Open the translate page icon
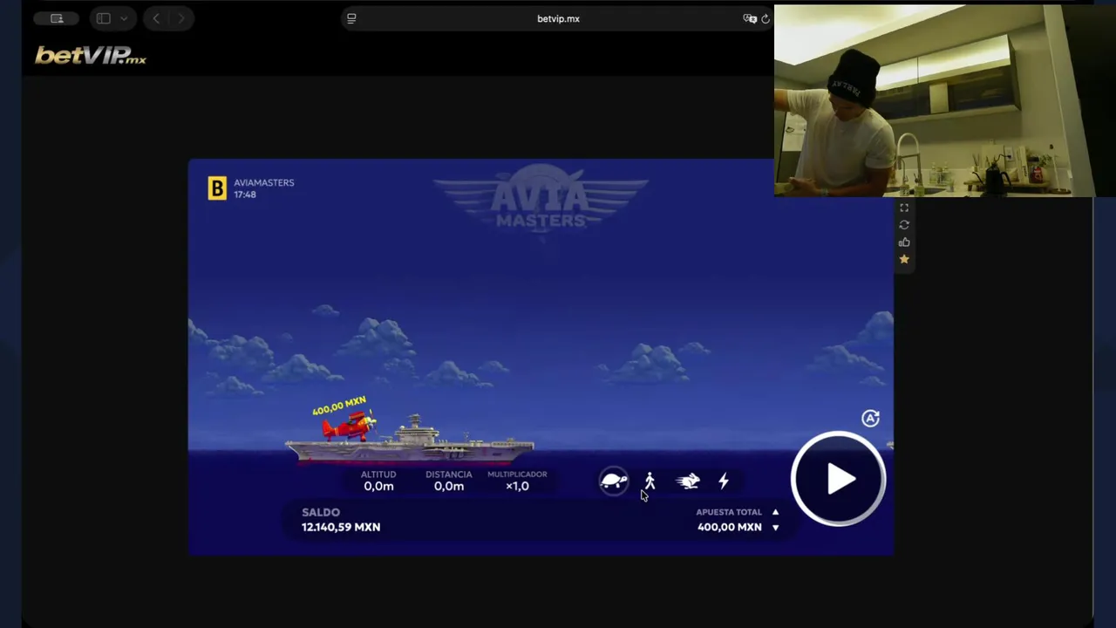Viewport: 1116px width, 628px height. click(x=750, y=18)
